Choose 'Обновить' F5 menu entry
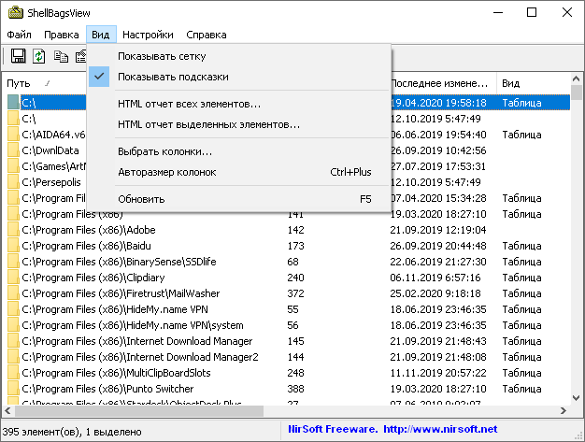This screenshot has width=585, height=442. click(239, 199)
